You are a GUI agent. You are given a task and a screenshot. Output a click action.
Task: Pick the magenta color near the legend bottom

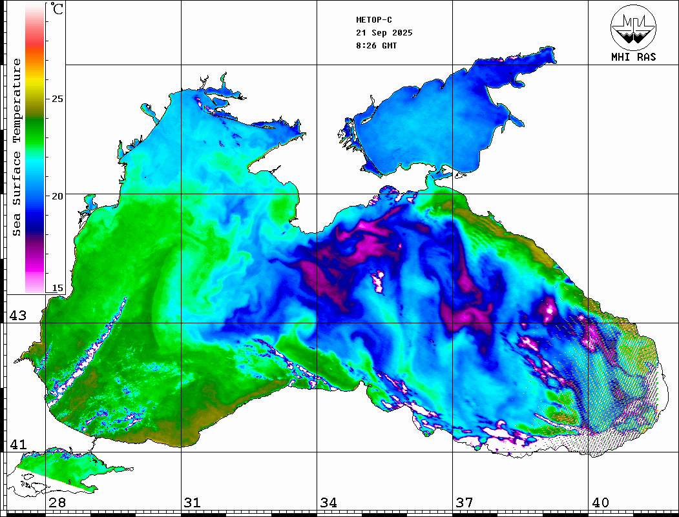(x=35, y=271)
